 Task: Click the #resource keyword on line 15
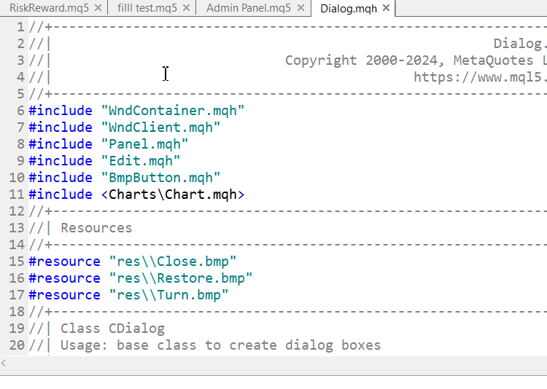[x=64, y=262]
